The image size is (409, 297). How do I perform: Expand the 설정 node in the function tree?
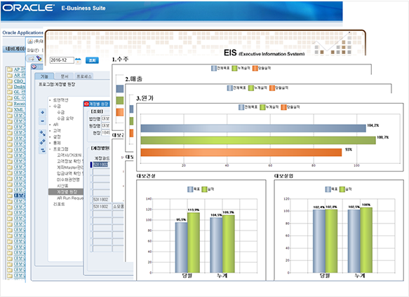[50, 137]
